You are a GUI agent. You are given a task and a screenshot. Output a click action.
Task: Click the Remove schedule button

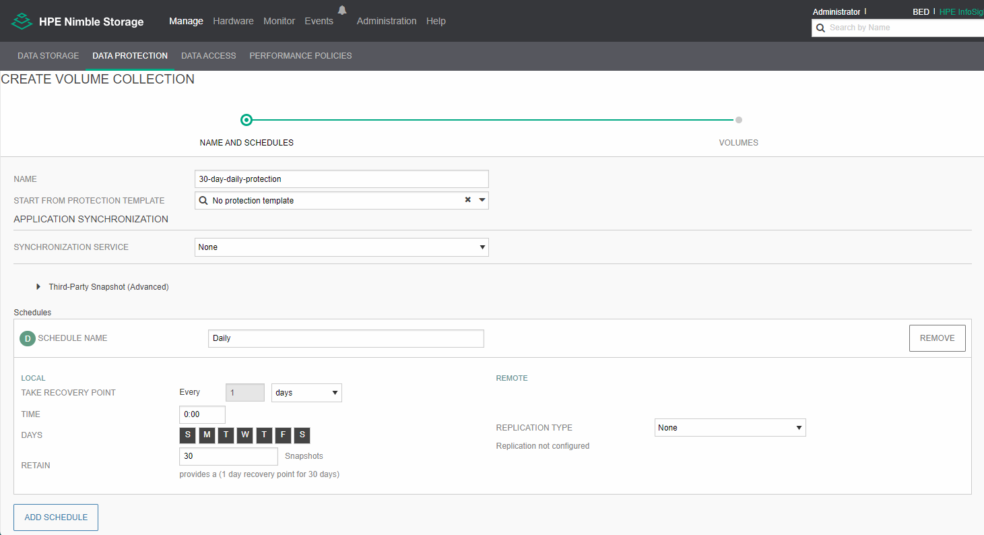pyautogui.click(x=937, y=338)
